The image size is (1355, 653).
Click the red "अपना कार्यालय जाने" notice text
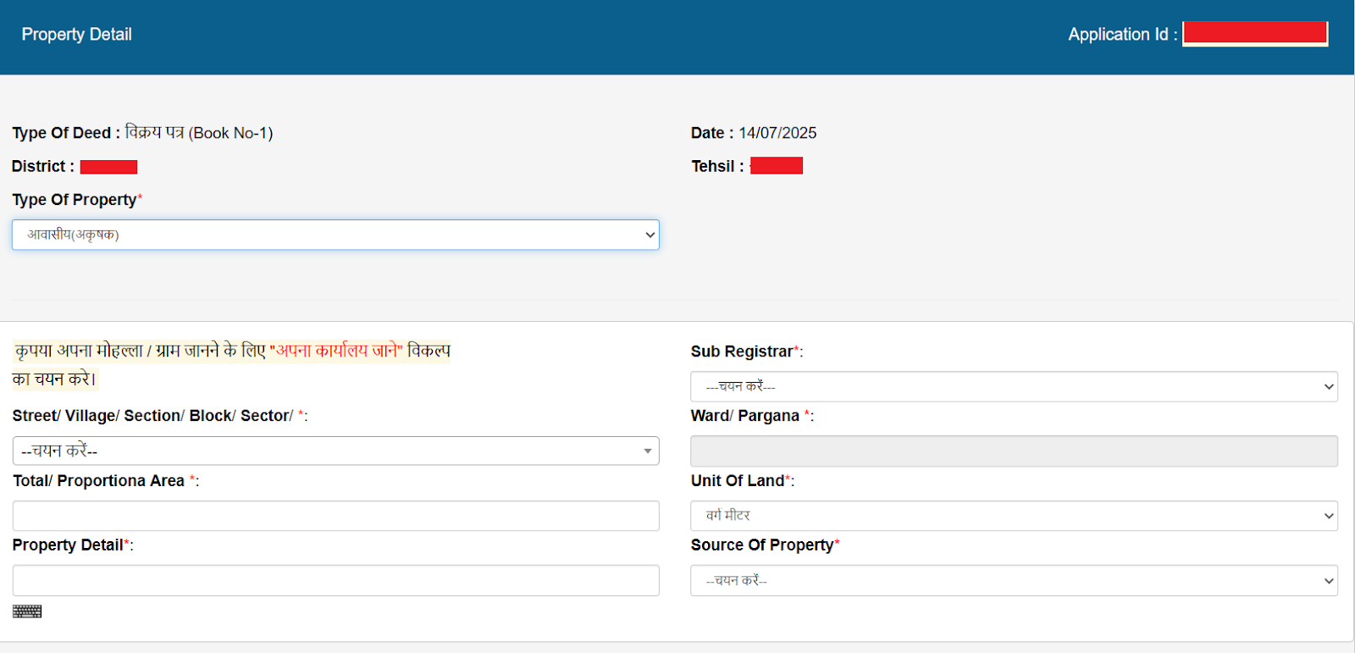336,351
